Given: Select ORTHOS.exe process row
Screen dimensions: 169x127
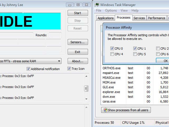Looking at the screenshot, I should (135, 68).
